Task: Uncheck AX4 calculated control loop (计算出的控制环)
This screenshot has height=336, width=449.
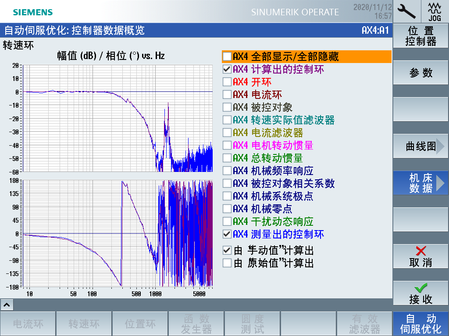Action: click(227, 69)
